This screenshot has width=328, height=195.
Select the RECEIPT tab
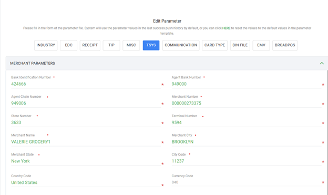tap(90, 45)
